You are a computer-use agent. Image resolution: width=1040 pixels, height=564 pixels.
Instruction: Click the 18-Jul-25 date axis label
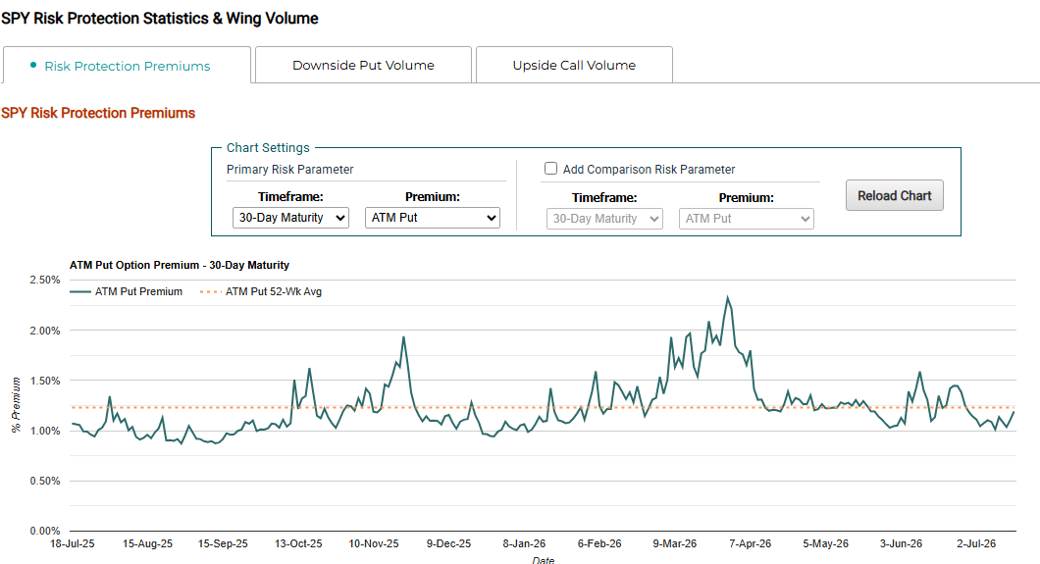(x=73, y=543)
